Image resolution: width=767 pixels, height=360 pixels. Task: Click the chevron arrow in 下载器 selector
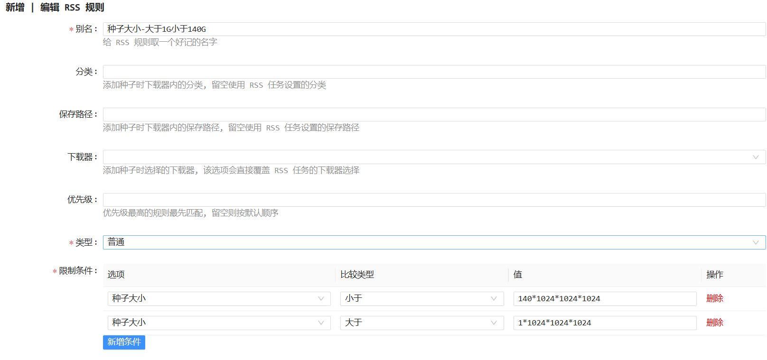click(756, 157)
